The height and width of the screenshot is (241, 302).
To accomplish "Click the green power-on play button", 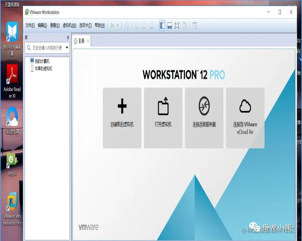I will tap(113, 25).
